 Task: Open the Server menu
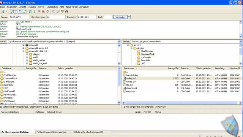point(41,7)
